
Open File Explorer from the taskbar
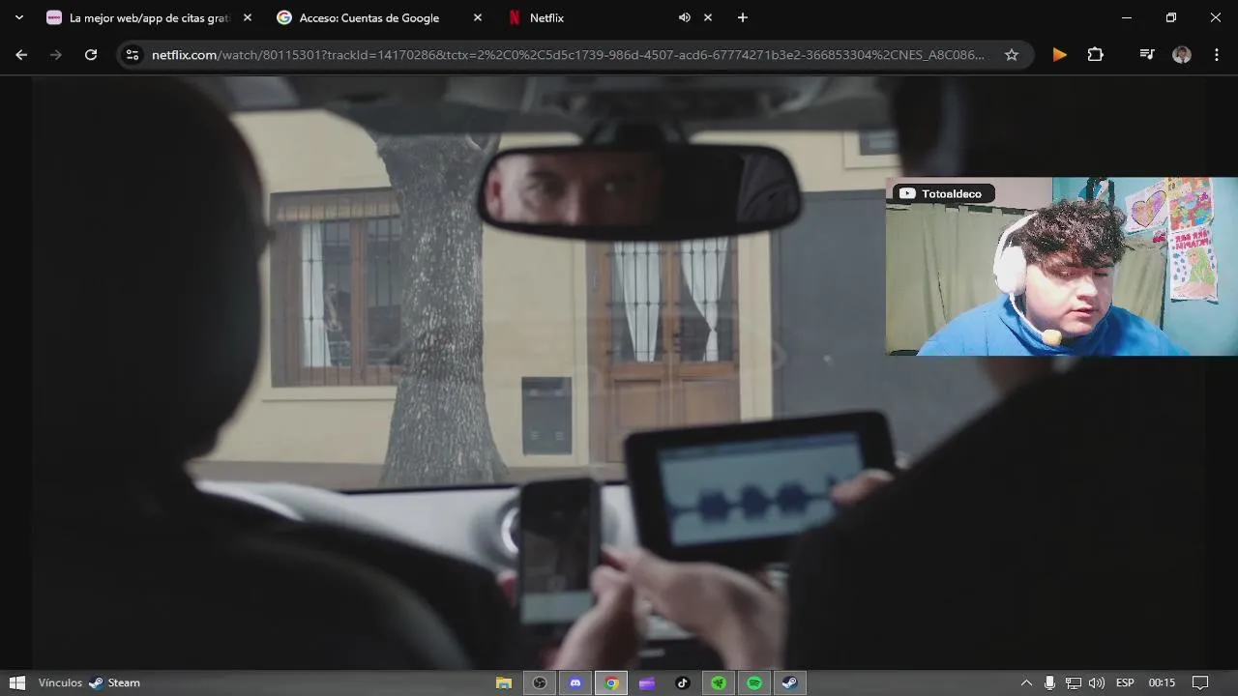click(504, 682)
